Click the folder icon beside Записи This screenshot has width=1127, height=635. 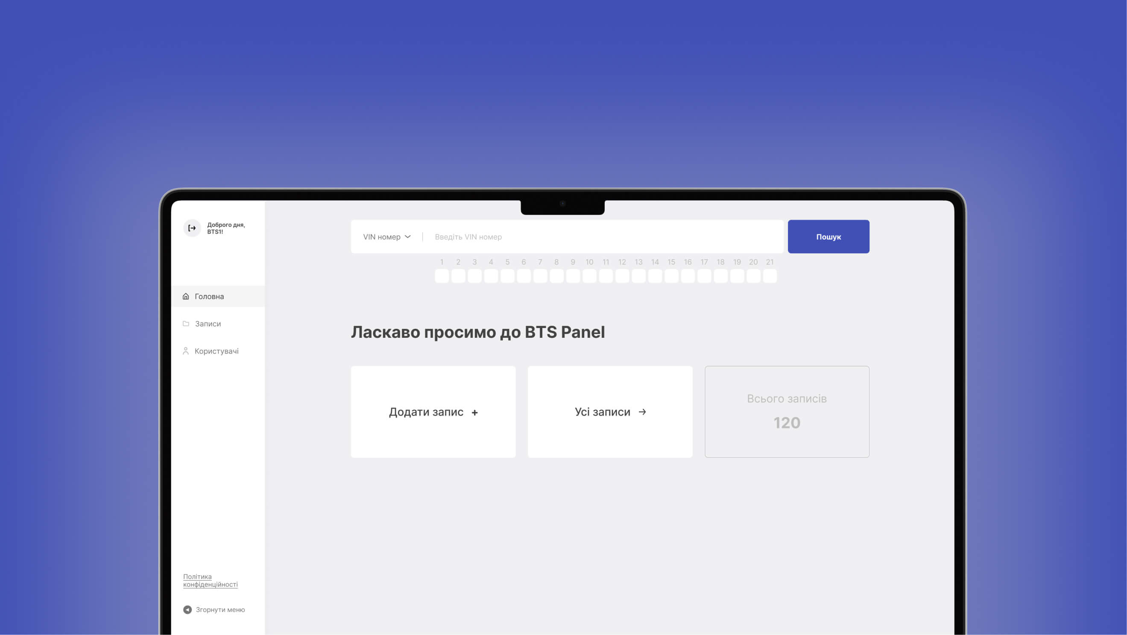click(x=185, y=324)
